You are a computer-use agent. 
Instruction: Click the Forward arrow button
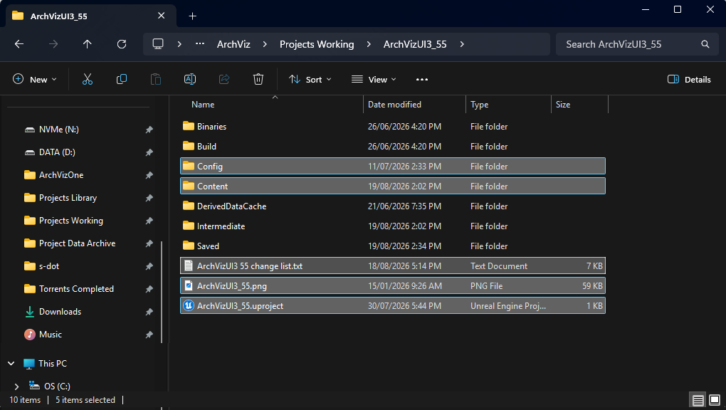53,44
